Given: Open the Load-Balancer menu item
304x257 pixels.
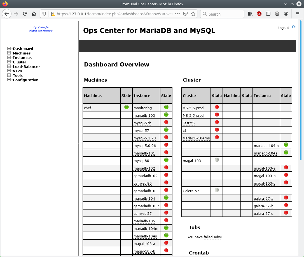Looking at the screenshot, I should pyautogui.click(x=26, y=66).
